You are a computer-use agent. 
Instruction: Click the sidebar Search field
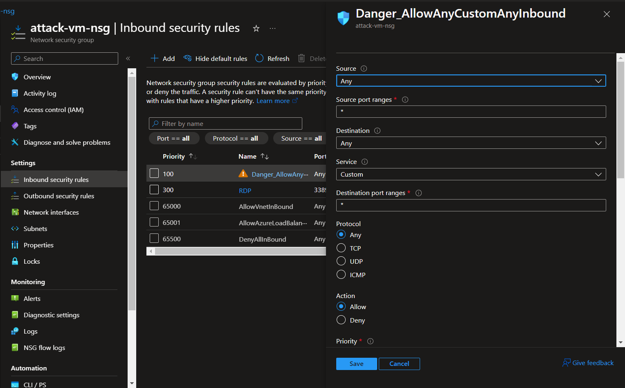click(65, 58)
